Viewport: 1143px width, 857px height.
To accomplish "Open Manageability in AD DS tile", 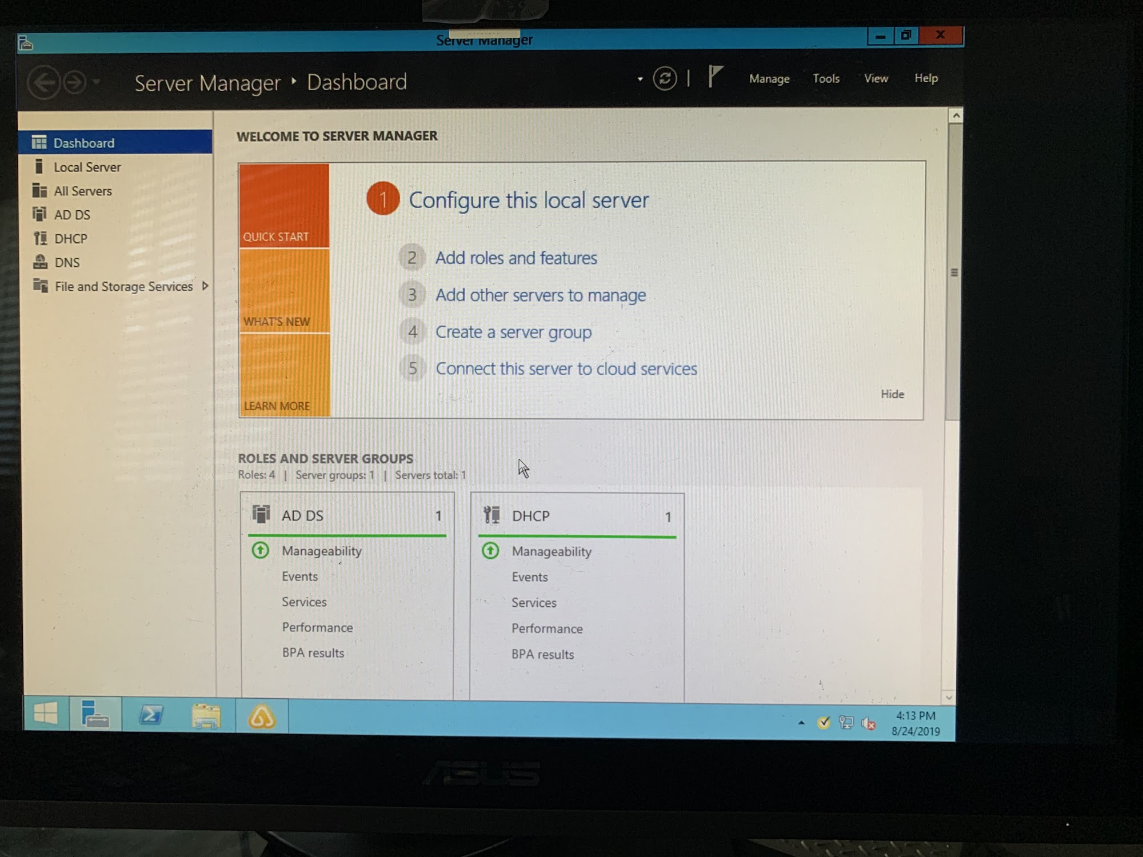I will pyautogui.click(x=322, y=551).
